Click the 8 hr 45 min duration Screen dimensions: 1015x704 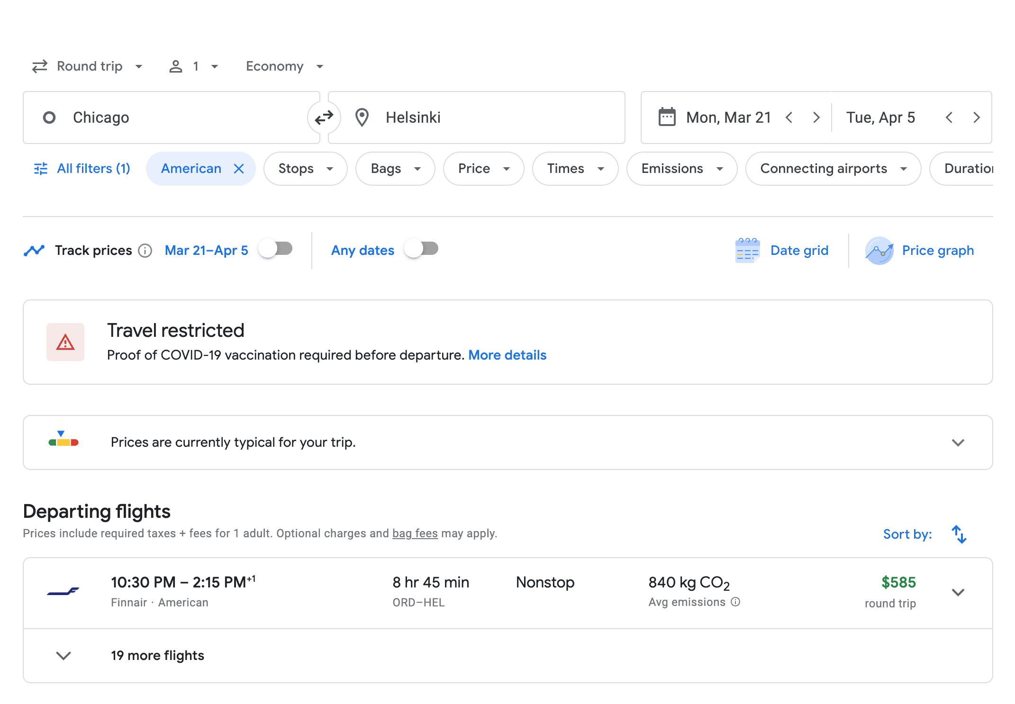point(431,582)
